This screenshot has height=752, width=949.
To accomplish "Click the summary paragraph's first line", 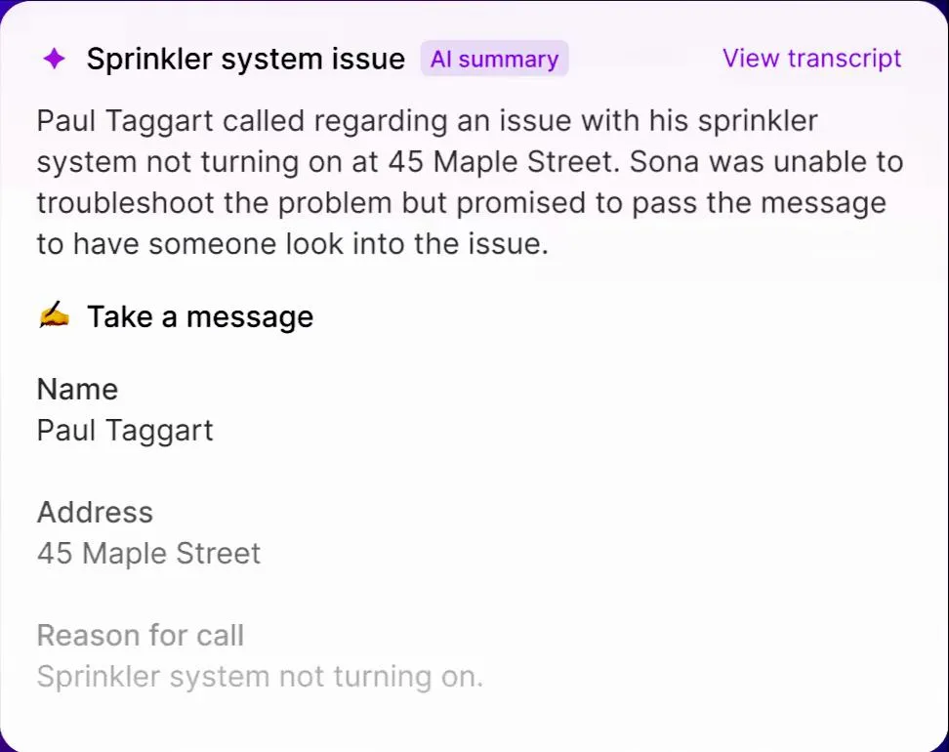I will [x=427, y=121].
